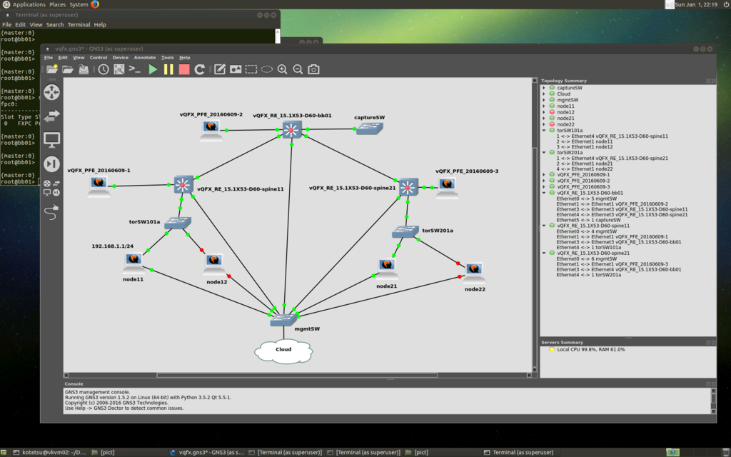Collapse vQFX_RE_15.1X53-D60-spine21 tree entry
The image size is (731, 457).
(544, 253)
